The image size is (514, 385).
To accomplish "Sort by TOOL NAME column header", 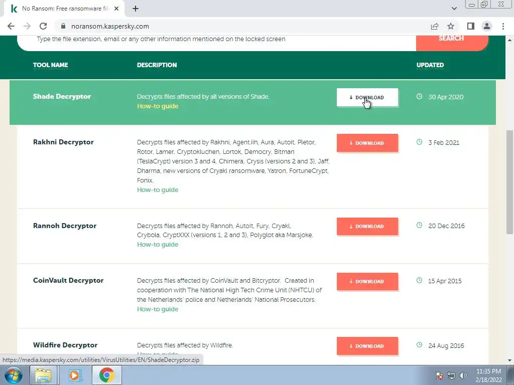I will click(x=51, y=65).
